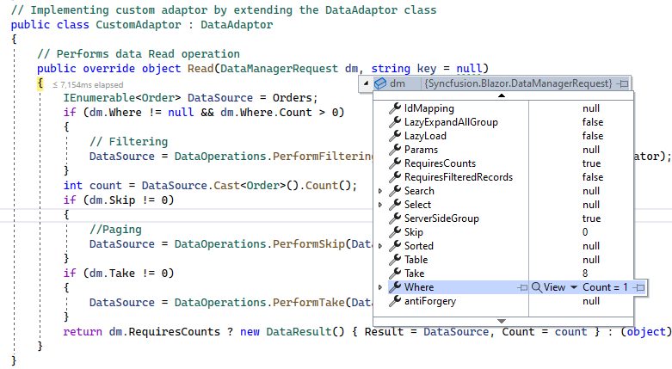Click the DataTip down scroll arrow
The width and height of the screenshot is (672, 369).
[x=502, y=321]
